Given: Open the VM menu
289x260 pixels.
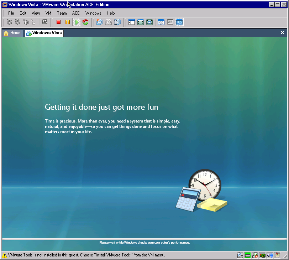Looking at the screenshot, I should [x=48, y=13].
